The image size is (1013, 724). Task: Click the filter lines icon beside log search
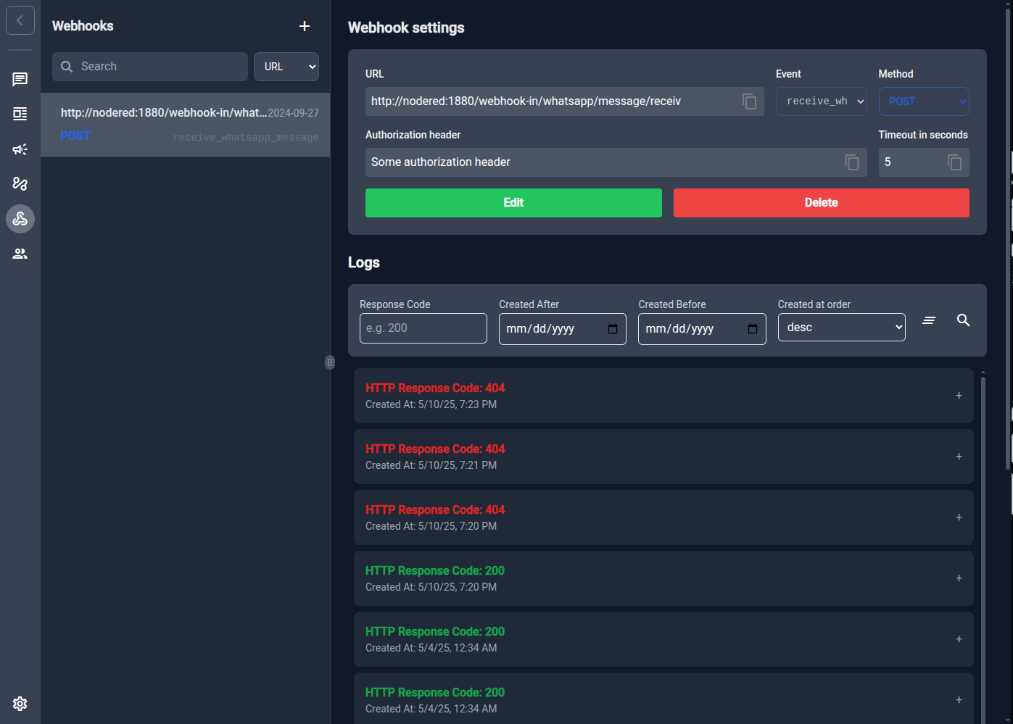[929, 320]
